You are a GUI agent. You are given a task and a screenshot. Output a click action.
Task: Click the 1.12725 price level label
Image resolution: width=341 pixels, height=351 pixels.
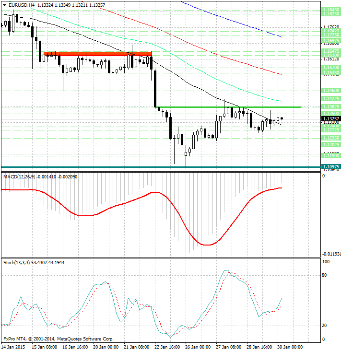coord(331,130)
